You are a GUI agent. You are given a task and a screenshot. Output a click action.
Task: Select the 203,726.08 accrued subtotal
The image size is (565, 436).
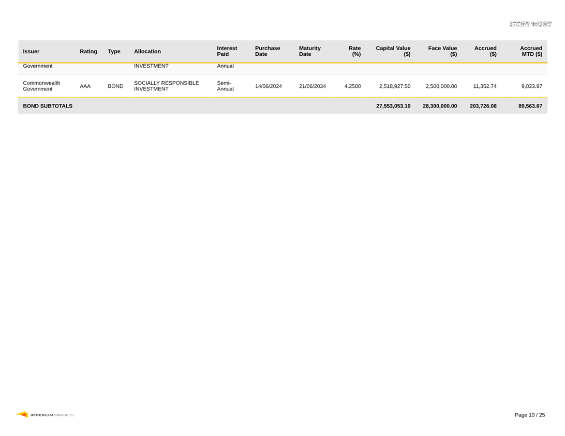click(483, 106)
